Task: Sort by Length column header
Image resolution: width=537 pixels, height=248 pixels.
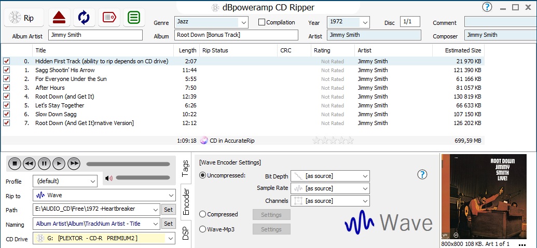Action: [187, 50]
